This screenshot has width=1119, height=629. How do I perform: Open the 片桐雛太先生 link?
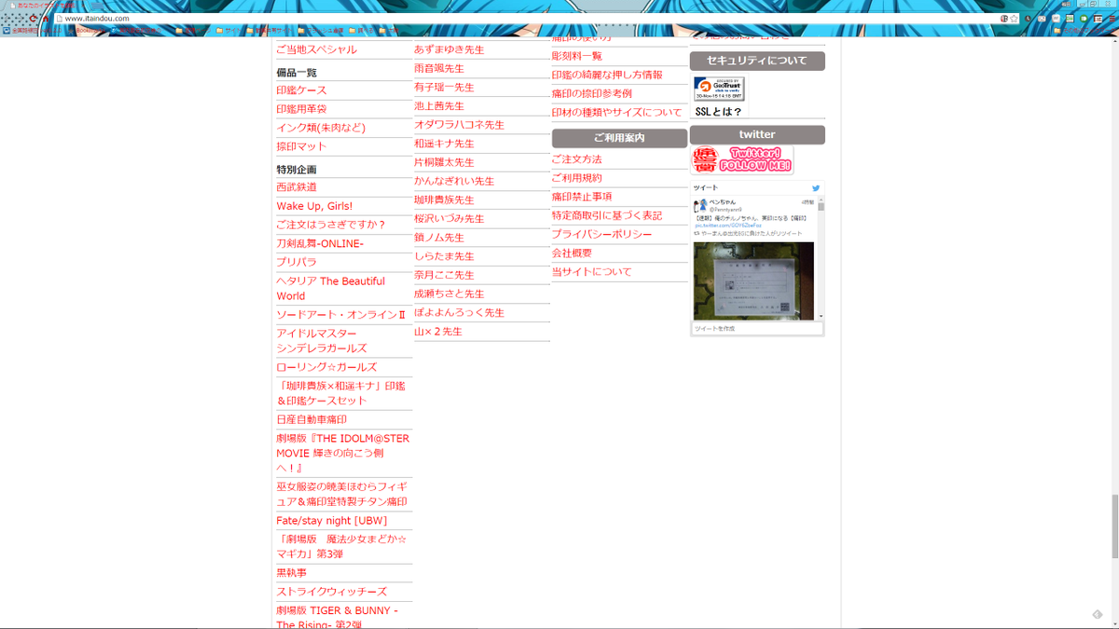[444, 162]
